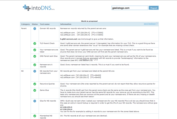Click the Information column header
177x119 pixels.
point(66,24)
